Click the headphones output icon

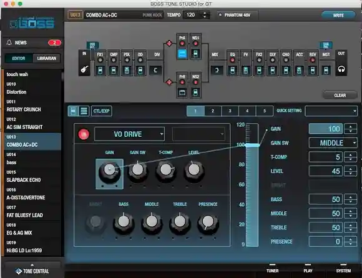tap(341, 69)
